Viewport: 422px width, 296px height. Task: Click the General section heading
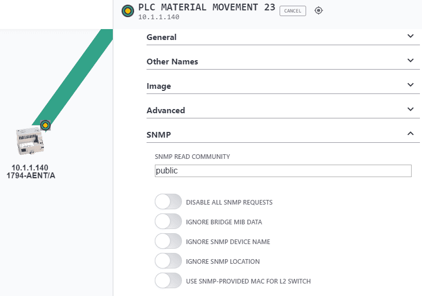(x=162, y=37)
